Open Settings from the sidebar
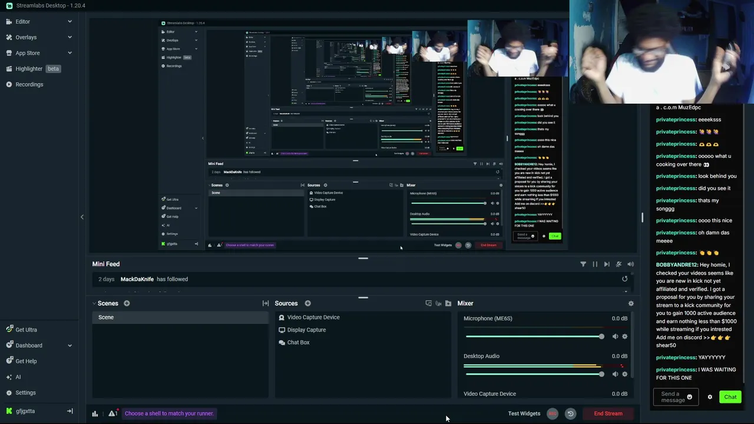This screenshot has height=424, width=754. pyautogui.click(x=25, y=393)
